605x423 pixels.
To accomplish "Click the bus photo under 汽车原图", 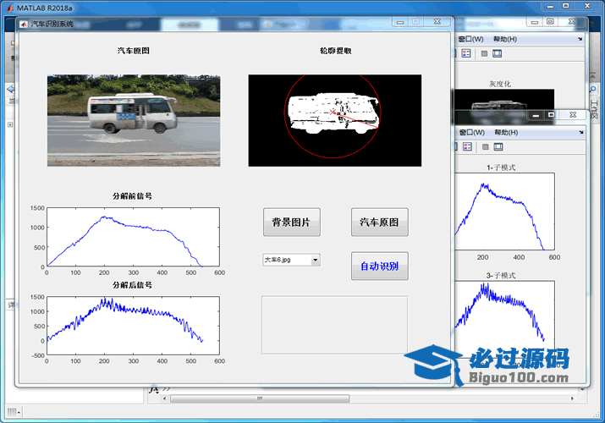I will (133, 120).
